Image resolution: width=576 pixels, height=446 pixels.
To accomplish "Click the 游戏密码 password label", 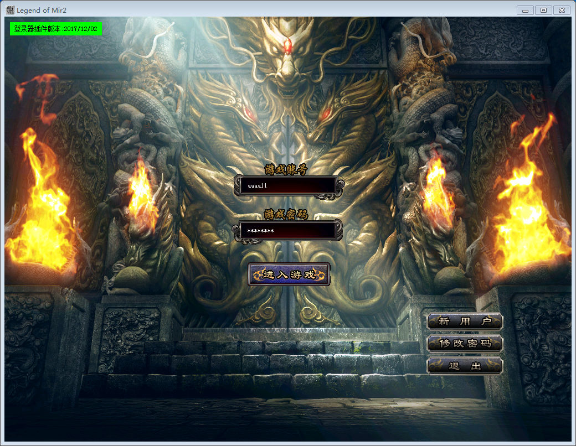I will click(286, 214).
